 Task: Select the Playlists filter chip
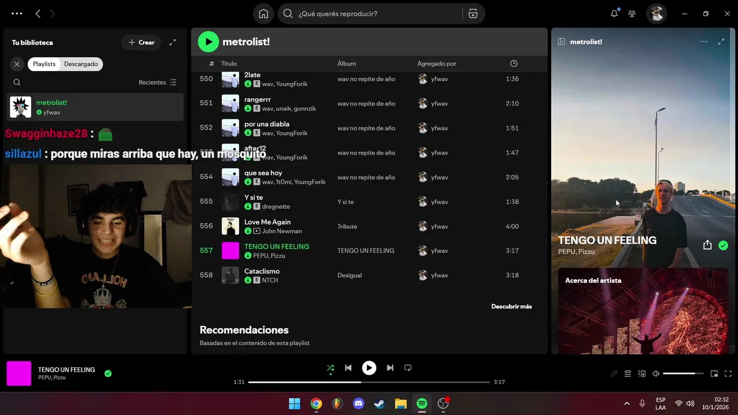point(44,64)
